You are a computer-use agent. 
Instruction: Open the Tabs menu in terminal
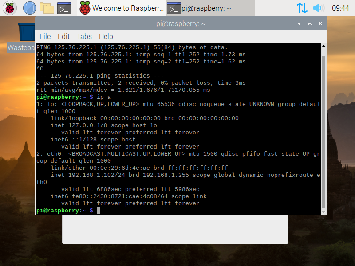pos(84,36)
